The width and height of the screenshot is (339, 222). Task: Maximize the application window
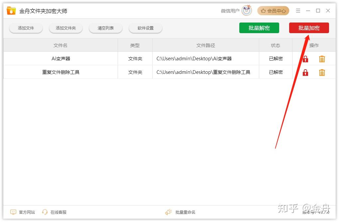coord(318,11)
